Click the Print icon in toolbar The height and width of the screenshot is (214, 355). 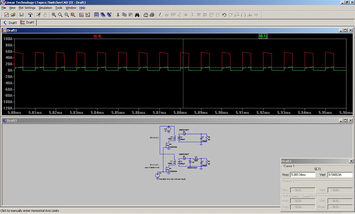(x=152, y=15)
